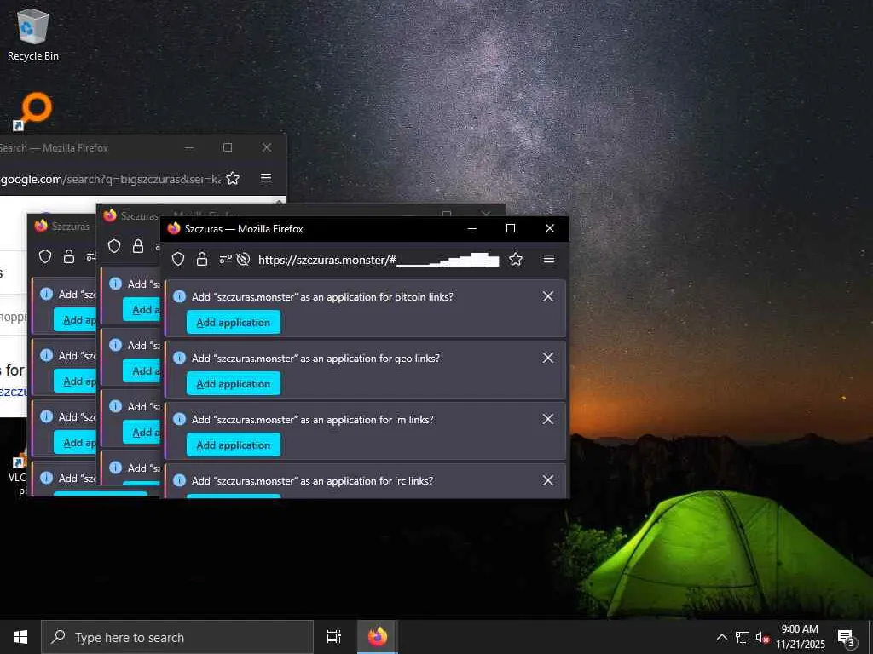873x654 pixels.
Task: Minimize the front Szczuras Firefox window
Action: pos(472,228)
